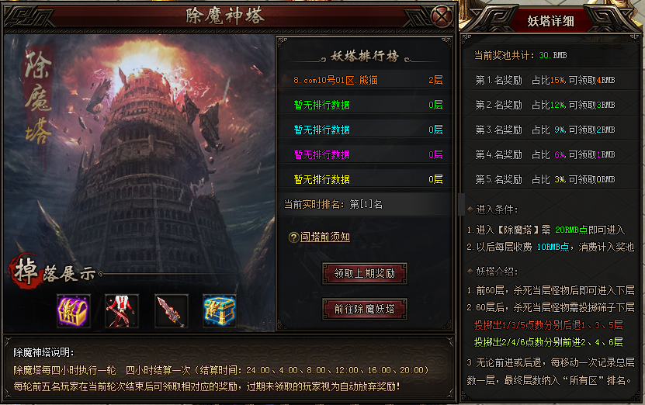This screenshot has height=405, width=645.
Task: Click the blue gold treasure chest icon
Action: (220, 310)
